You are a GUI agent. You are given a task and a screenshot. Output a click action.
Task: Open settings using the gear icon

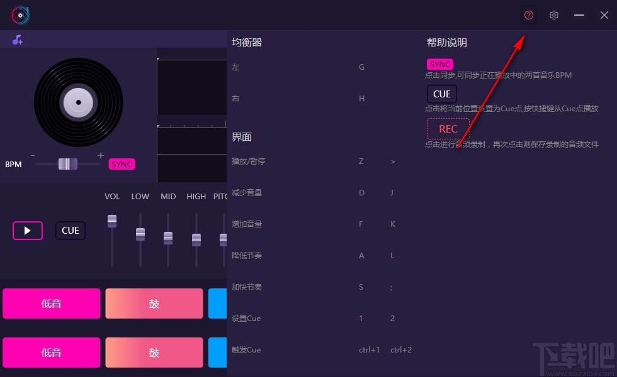[x=554, y=14]
